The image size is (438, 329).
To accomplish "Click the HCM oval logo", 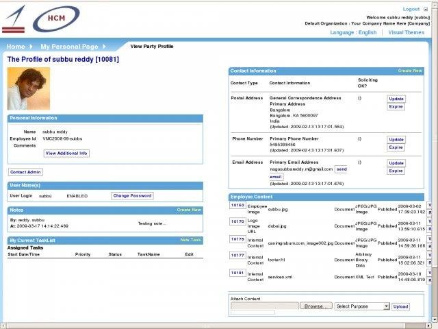I will (56, 19).
